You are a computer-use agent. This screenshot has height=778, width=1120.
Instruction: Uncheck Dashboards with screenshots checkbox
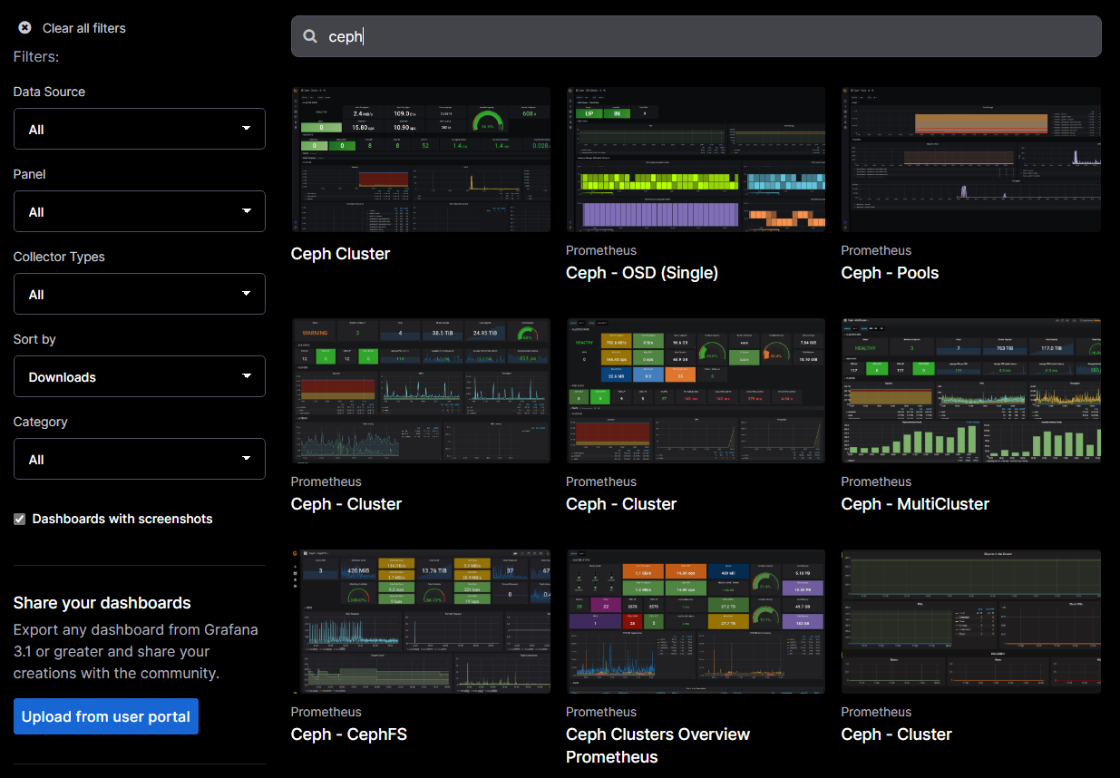tap(19, 519)
